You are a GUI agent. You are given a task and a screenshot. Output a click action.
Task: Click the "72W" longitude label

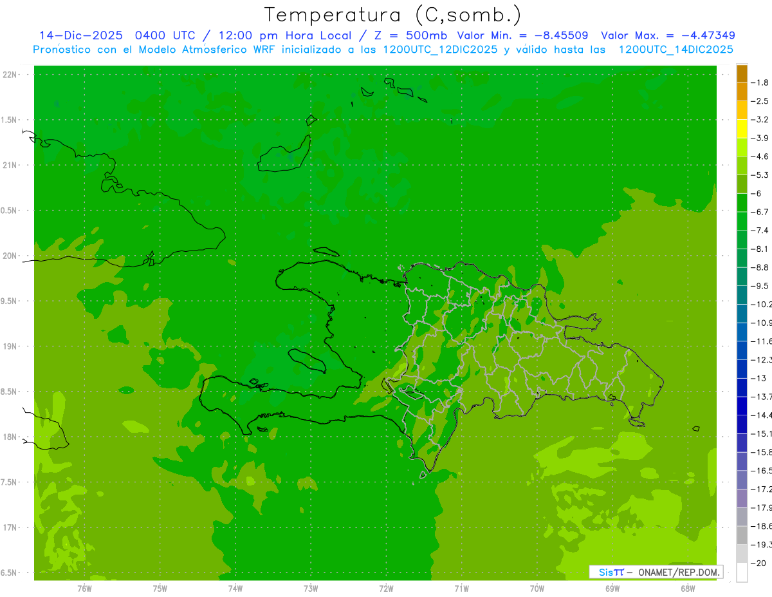386,589
